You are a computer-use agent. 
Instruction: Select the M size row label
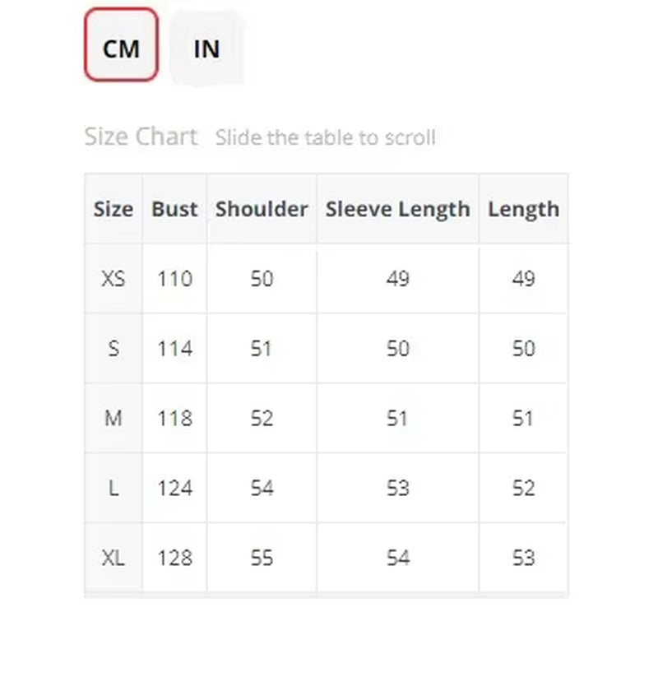(114, 419)
